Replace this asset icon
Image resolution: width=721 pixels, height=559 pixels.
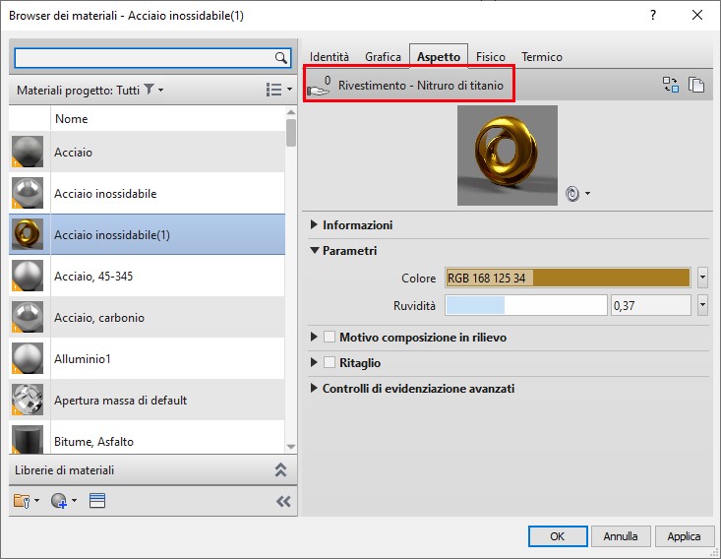(671, 85)
